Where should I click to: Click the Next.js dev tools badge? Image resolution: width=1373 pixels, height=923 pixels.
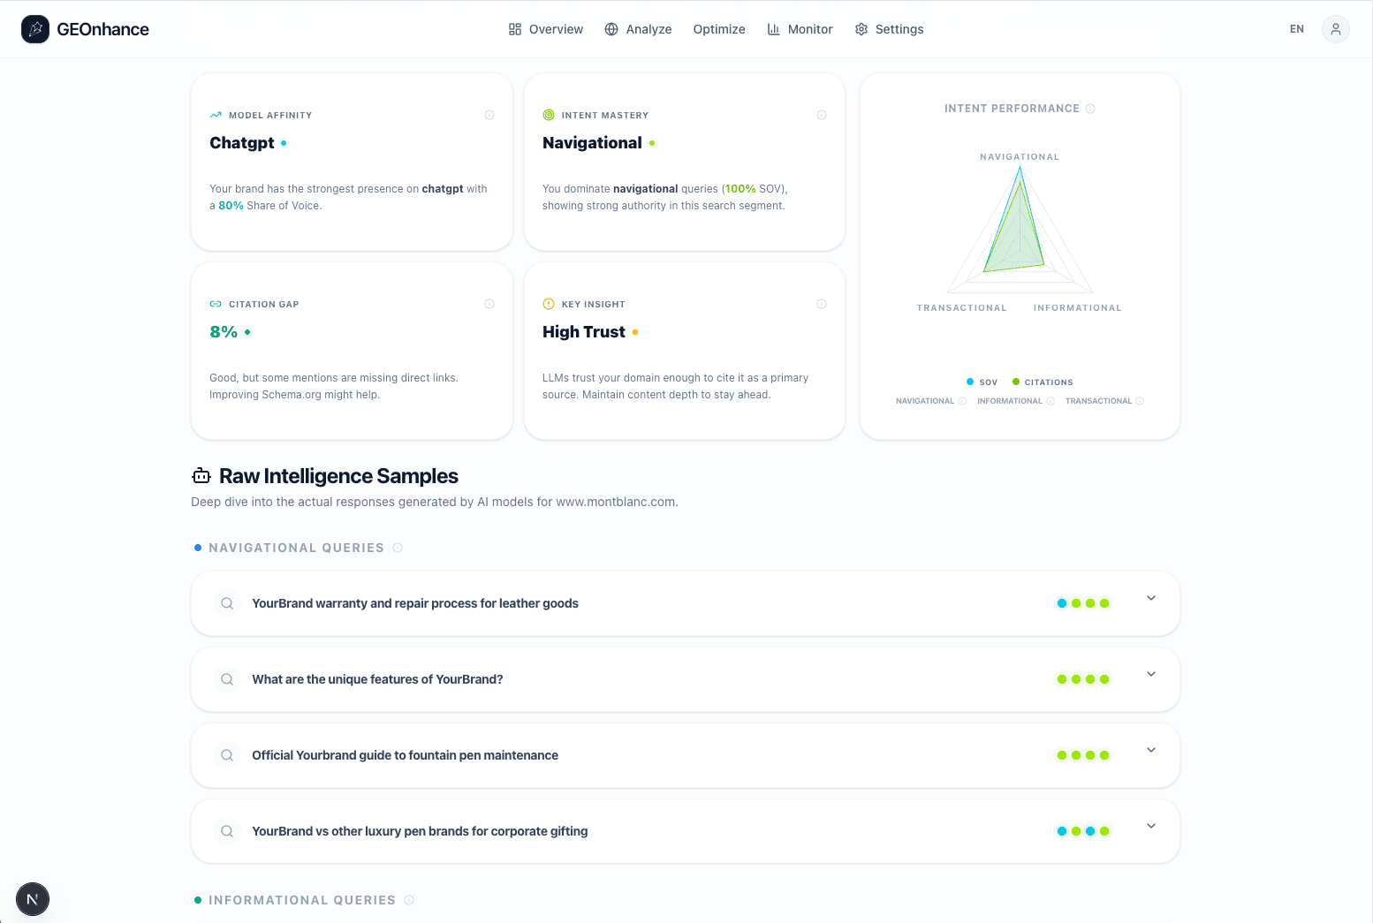coord(33,899)
